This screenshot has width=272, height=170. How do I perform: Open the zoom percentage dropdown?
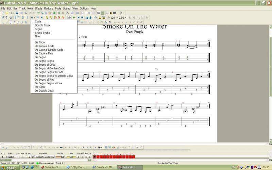point(102,13)
